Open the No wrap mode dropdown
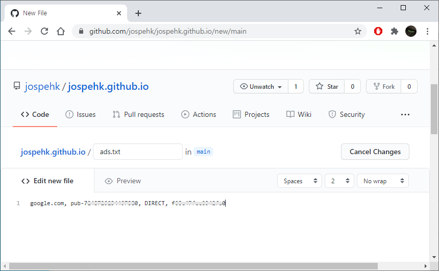The width and height of the screenshot is (439, 271). click(x=383, y=181)
